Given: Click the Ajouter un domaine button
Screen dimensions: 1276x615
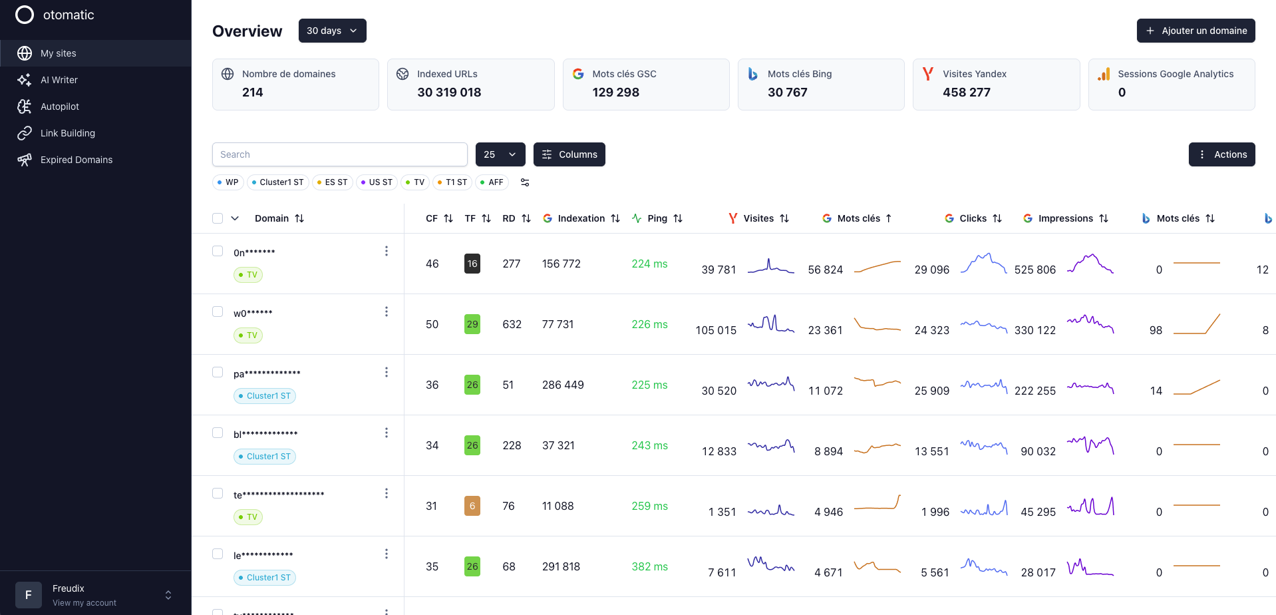Looking at the screenshot, I should (x=1196, y=31).
